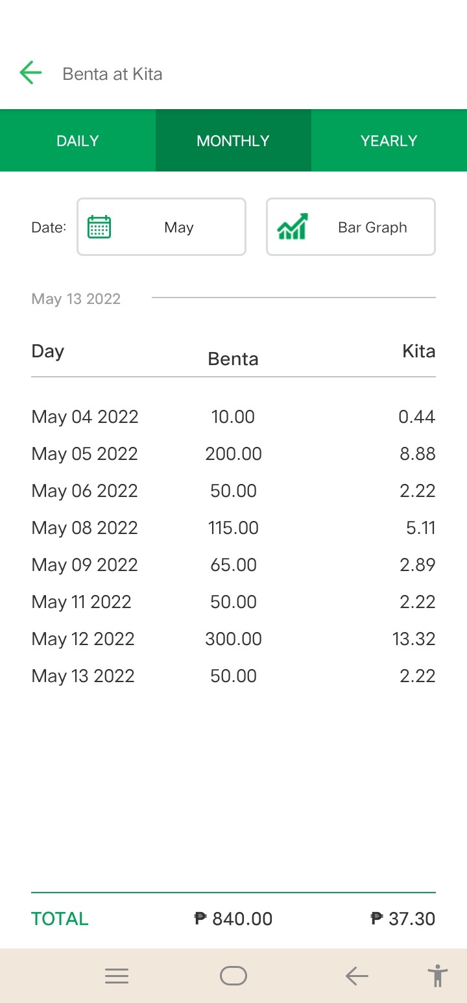Tap the Benta column header

(233, 359)
